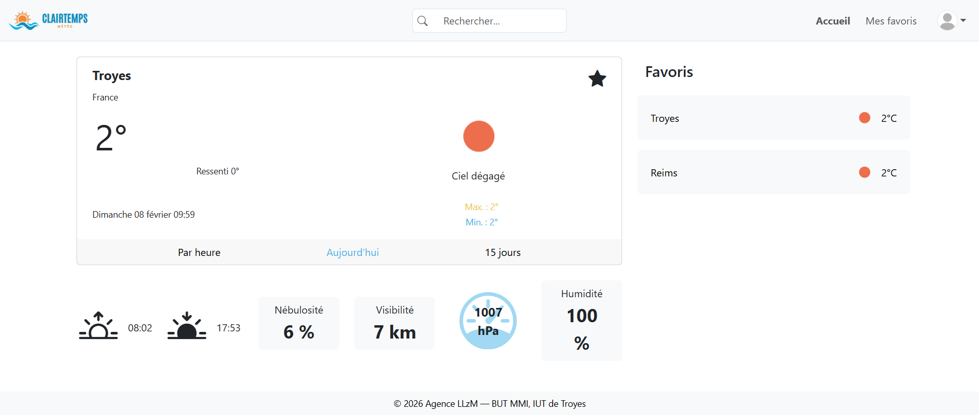Click the 08:02 sunrise time
This screenshot has width=979, height=415.
pos(140,328)
